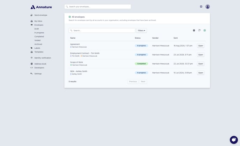The height and width of the screenshot is (146, 240).
Task: Click fullscreen icon next to avatar
Action: [201, 7]
